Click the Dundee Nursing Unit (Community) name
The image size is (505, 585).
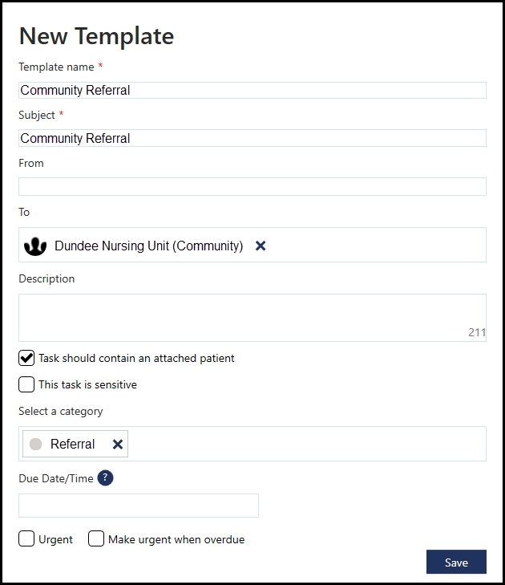pyautogui.click(x=148, y=246)
